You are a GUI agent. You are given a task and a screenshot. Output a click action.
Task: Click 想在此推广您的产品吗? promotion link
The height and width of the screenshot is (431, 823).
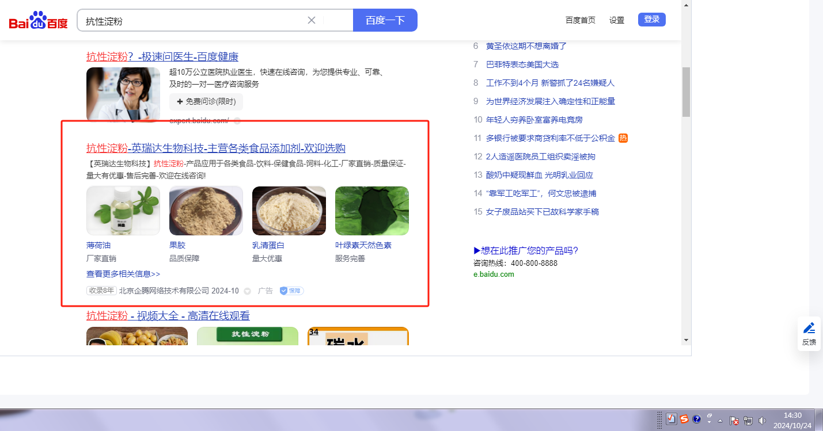[x=526, y=250]
